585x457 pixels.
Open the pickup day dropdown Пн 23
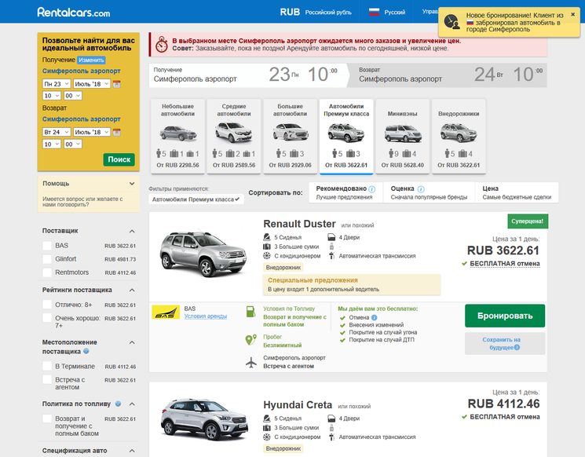57,84
